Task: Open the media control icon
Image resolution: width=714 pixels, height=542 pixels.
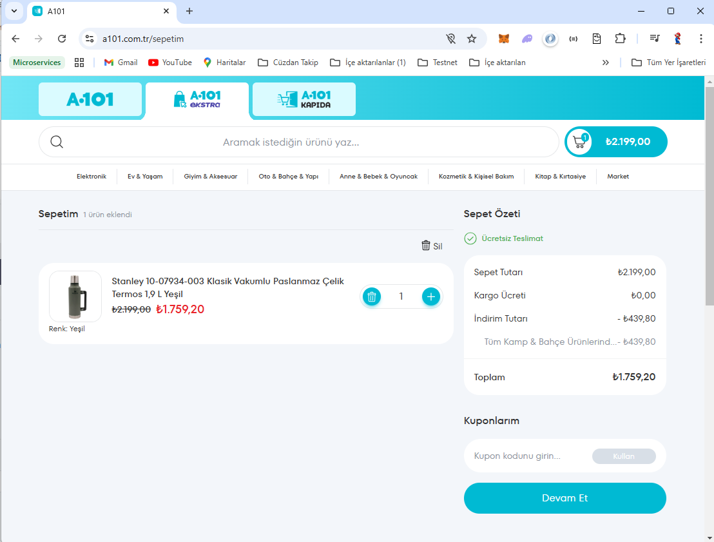Action: click(655, 39)
